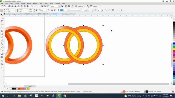The height and width of the screenshot is (98, 175).
Task: Click the Launch button
Action: (x=94, y=6)
